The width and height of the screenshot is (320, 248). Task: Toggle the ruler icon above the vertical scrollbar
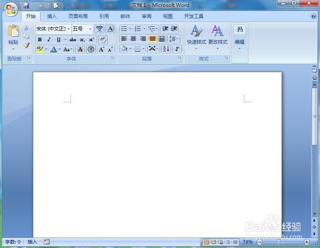(314, 70)
